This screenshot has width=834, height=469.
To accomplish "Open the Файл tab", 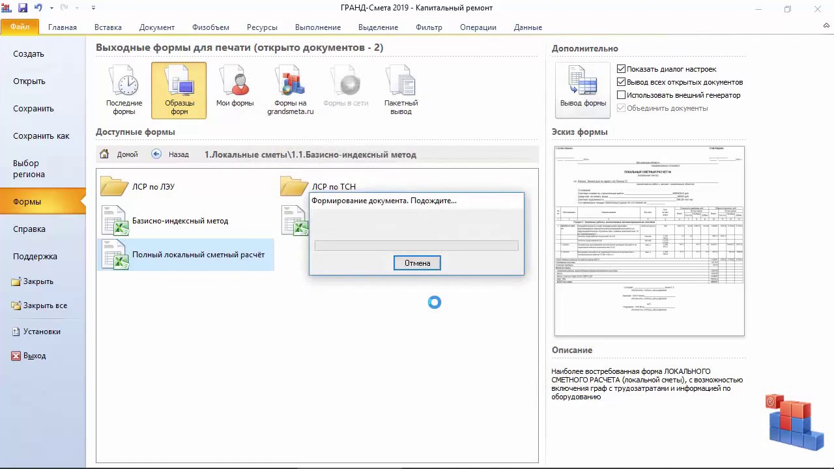I will (20, 27).
